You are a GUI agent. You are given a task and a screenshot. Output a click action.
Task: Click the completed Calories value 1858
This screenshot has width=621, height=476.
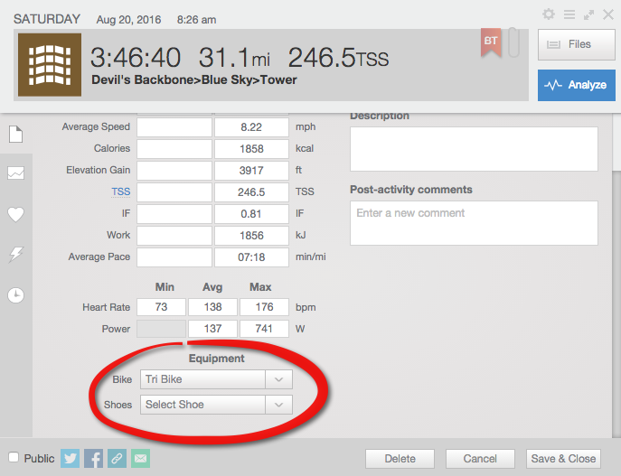click(x=251, y=149)
